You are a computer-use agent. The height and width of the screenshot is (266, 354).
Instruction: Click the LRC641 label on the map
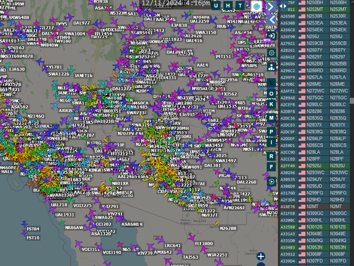173,245
